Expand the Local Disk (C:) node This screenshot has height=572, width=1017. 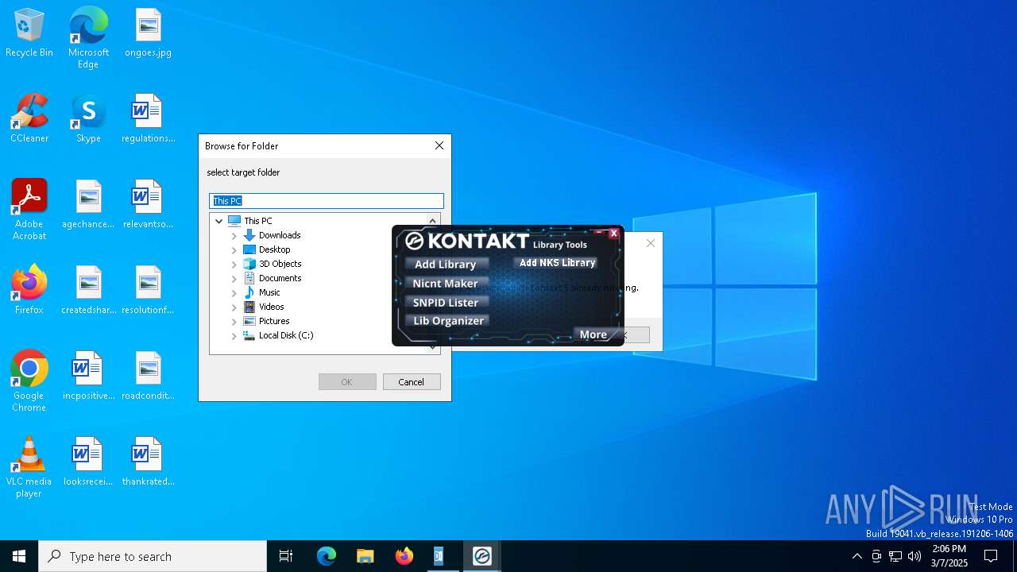click(234, 336)
